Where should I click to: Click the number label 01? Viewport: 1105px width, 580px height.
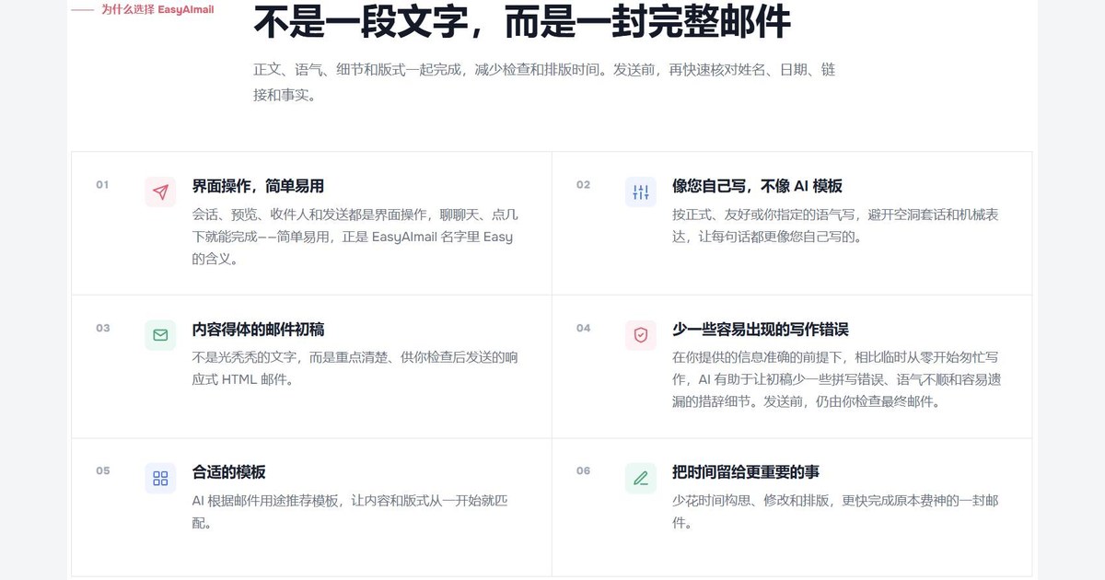click(x=102, y=185)
